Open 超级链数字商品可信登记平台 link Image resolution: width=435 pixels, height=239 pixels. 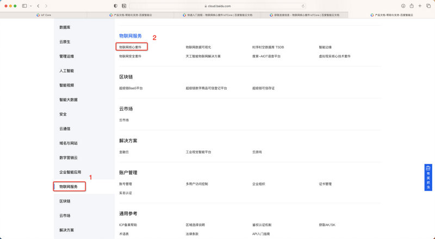[x=206, y=88]
